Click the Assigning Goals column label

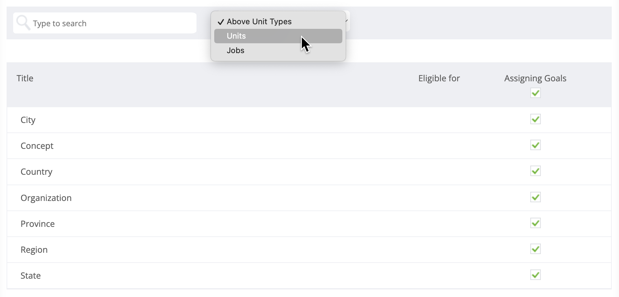(535, 78)
